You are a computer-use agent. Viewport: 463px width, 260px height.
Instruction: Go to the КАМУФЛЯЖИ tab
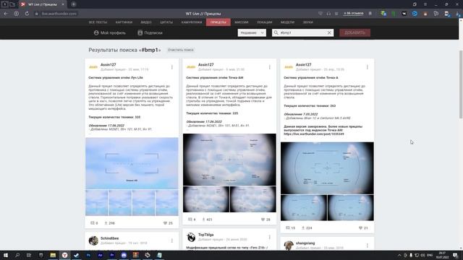[192, 22]
